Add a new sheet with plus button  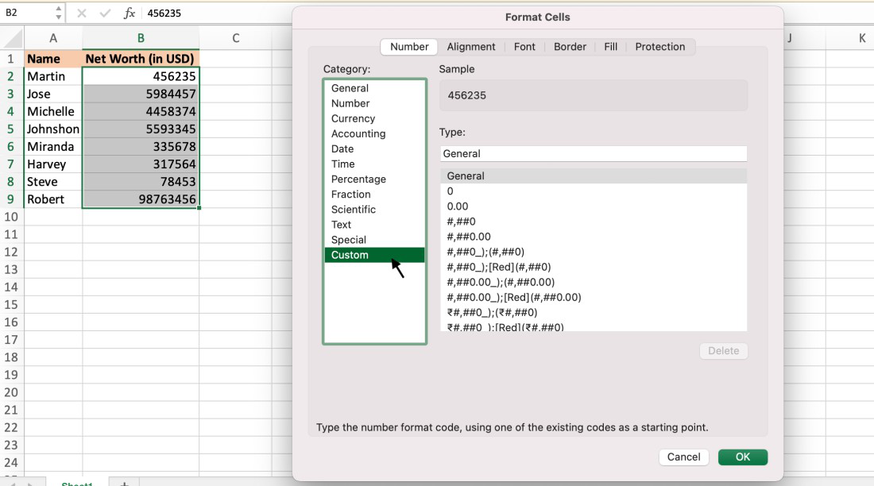pyautogui.click(x=123, y=483)
